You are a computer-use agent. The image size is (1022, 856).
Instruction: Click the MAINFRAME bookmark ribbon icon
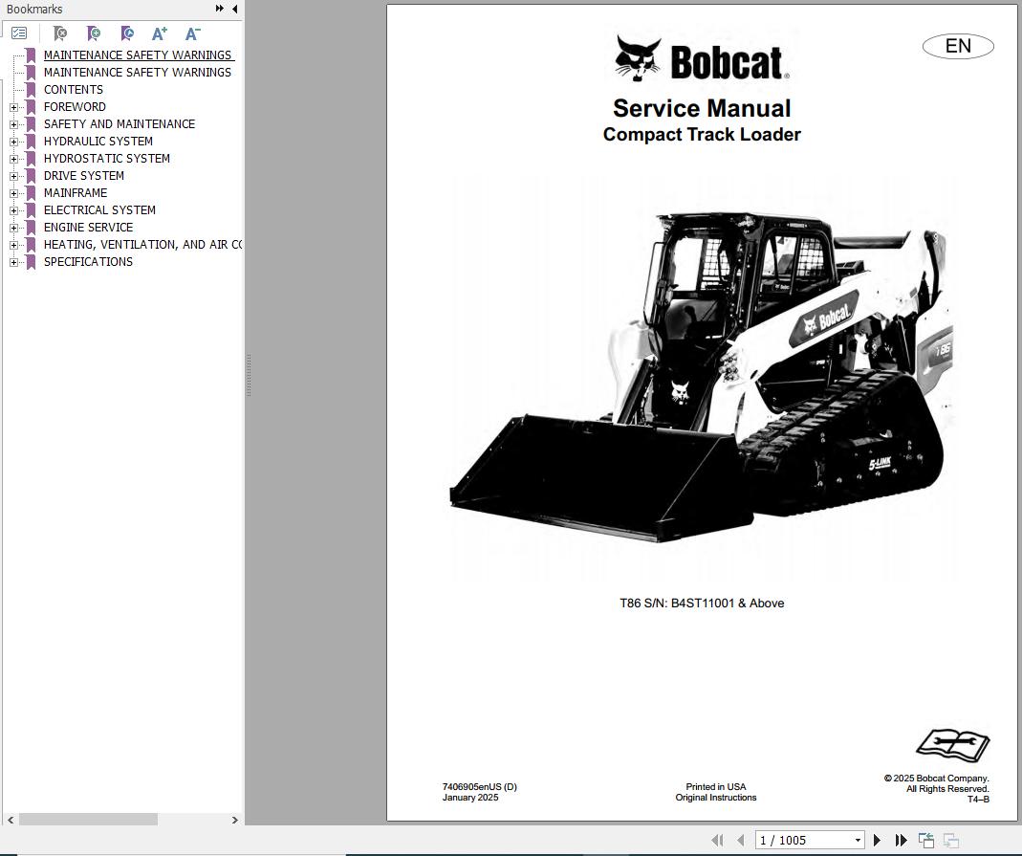(x=31, y=193)
